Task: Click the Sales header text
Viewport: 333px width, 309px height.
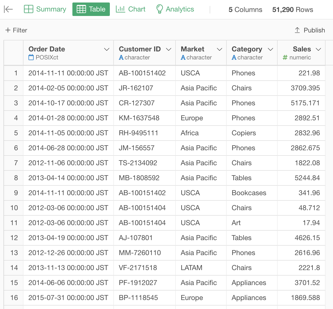Action: click(302, 49)
